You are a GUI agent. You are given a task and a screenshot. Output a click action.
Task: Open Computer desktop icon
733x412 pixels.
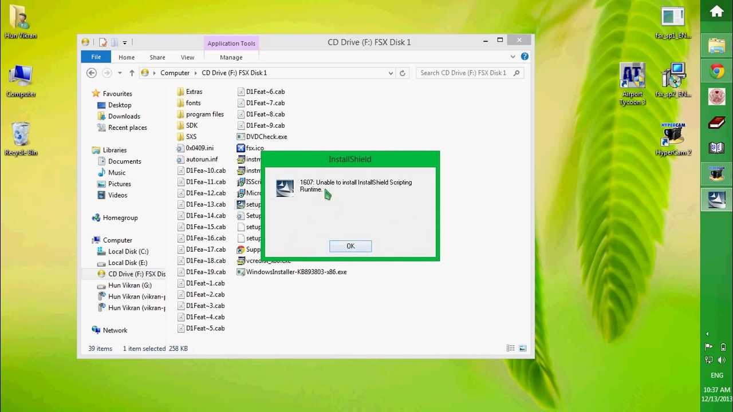(21, 81)
